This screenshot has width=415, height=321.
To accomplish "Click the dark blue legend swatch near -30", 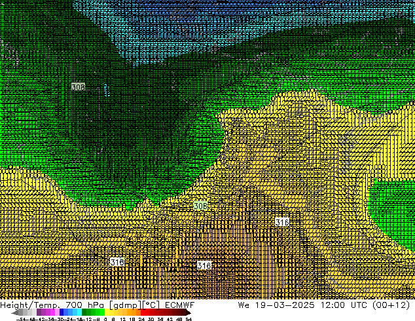I will [62, 312].
